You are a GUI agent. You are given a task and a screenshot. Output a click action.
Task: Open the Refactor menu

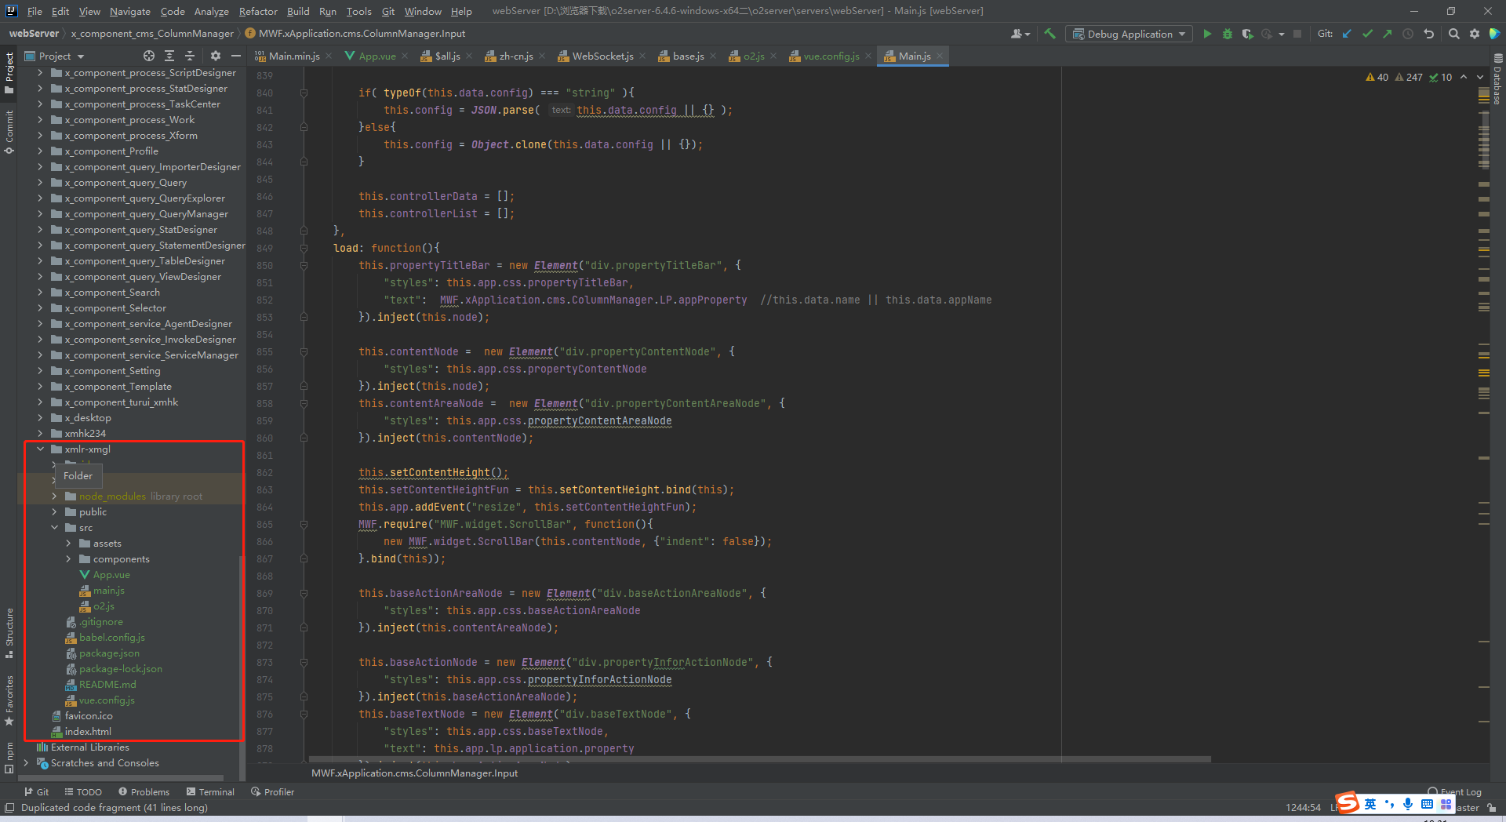pyautogui.click(x=258, y=11)
